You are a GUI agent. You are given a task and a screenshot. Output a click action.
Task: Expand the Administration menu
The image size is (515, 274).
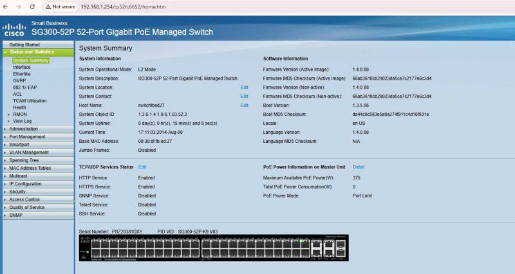point(38,129)
